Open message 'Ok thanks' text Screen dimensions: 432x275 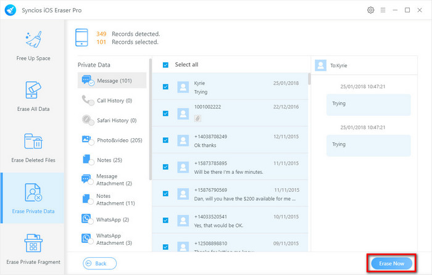coord(205,146)
